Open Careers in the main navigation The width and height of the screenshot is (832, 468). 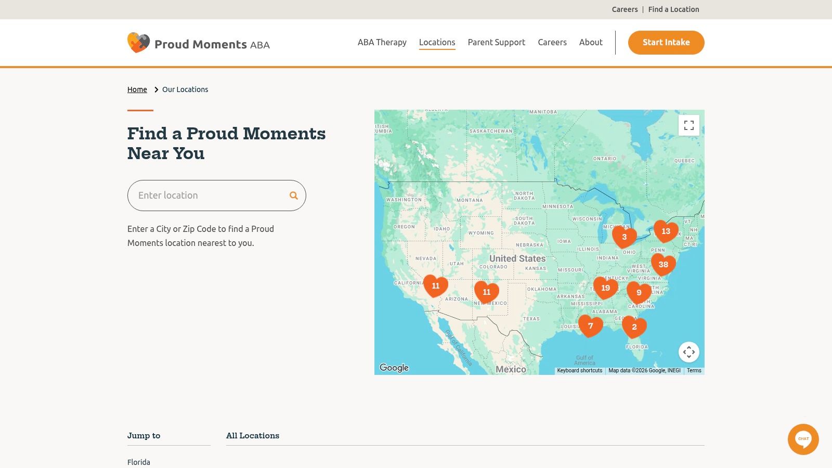552,43
